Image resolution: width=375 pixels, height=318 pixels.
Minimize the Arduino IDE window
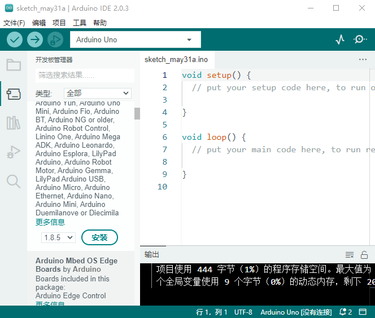tap(311, 8)
